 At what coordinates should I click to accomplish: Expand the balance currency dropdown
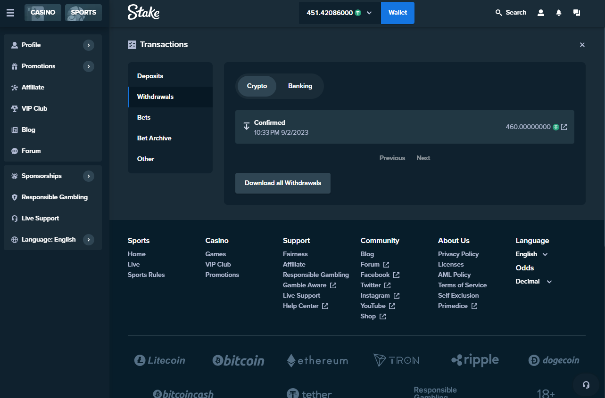[x=369, y=13]
